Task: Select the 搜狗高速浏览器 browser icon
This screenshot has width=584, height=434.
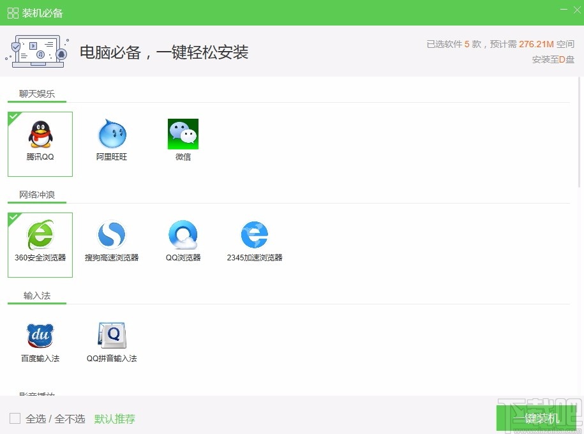Action: click(x=112, y=234)
